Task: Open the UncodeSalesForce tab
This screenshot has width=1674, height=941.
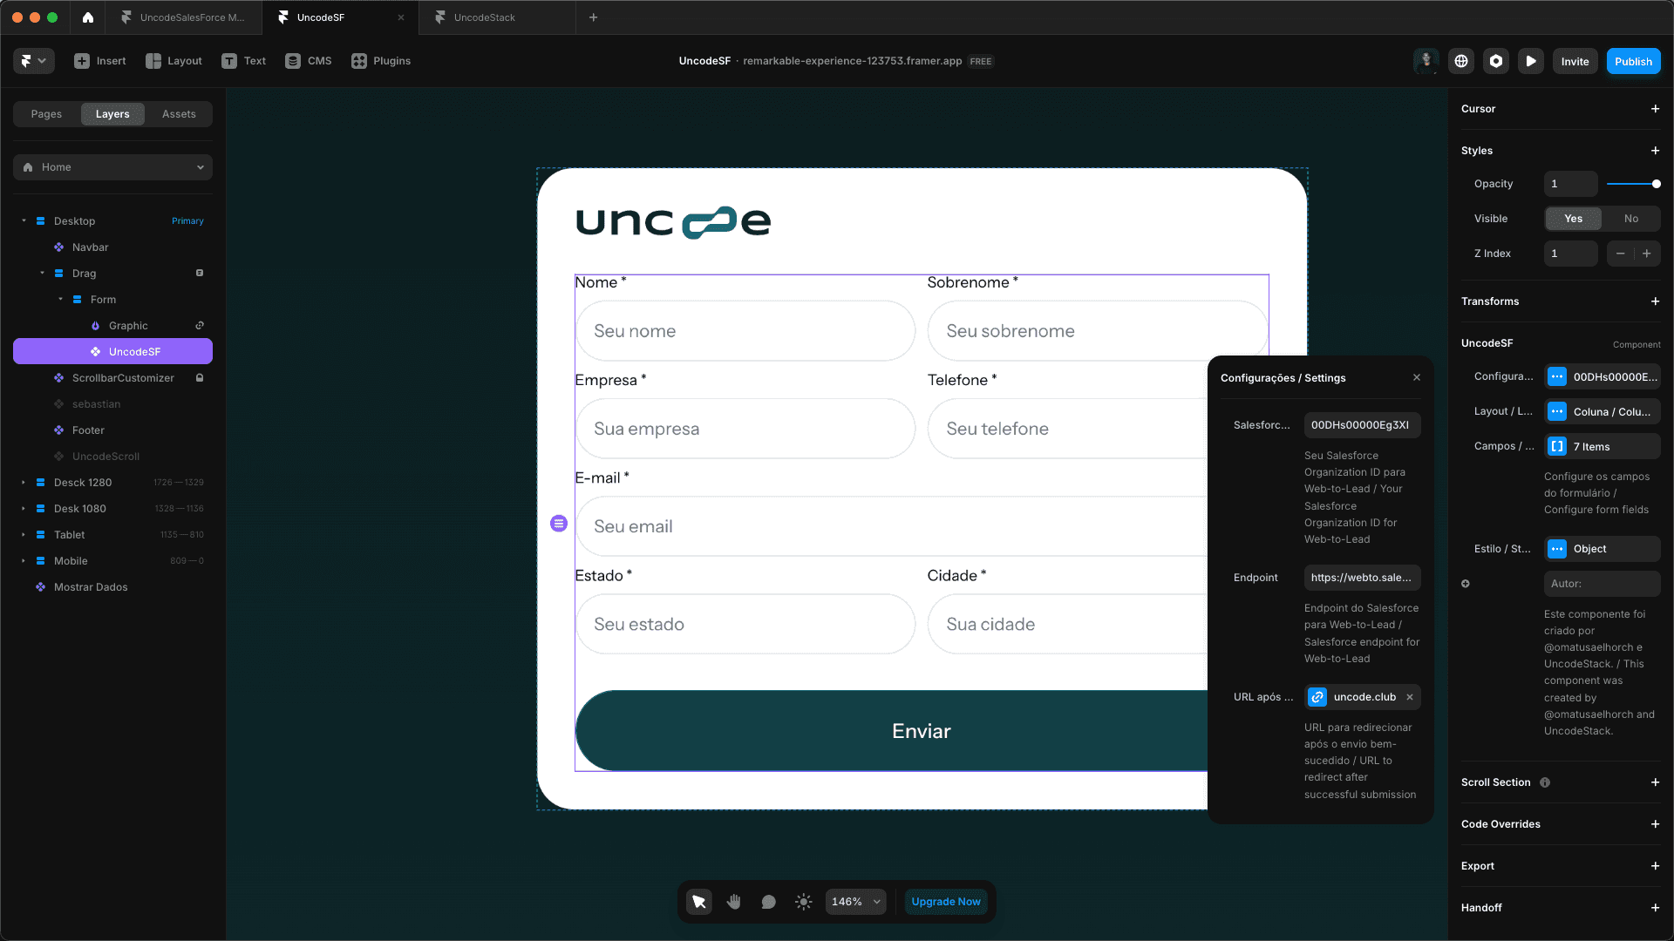Action: coord(183,17)
